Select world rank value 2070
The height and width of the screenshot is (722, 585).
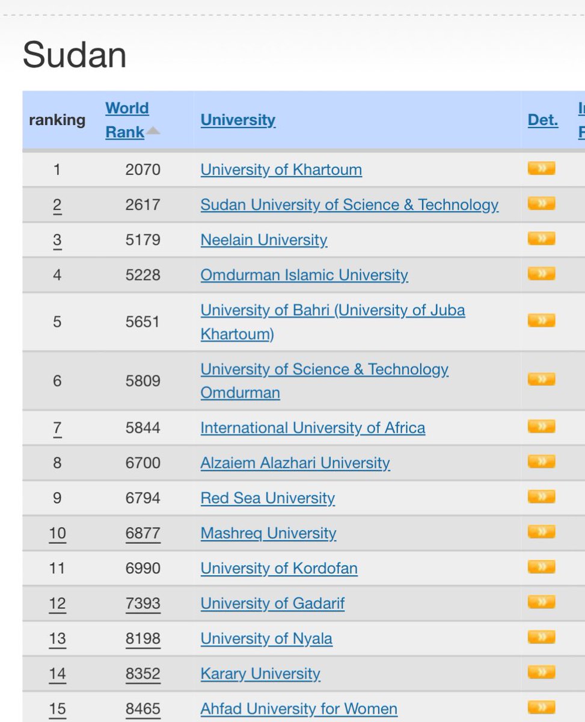143,170
